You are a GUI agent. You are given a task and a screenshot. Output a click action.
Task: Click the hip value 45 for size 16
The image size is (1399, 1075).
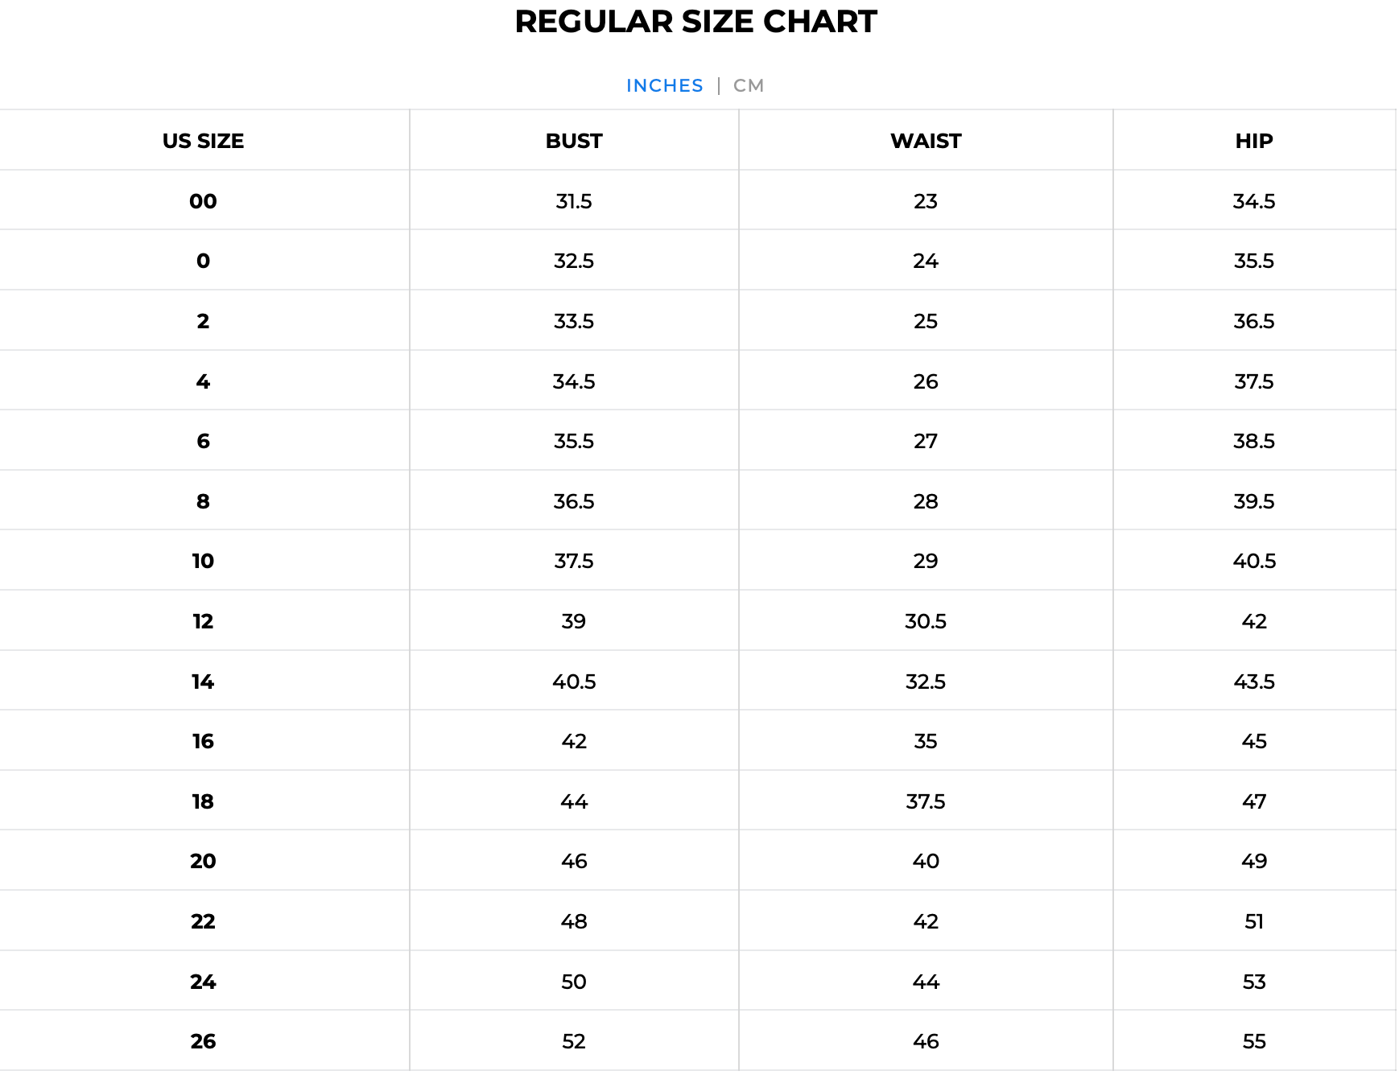tap(1253, 740)
